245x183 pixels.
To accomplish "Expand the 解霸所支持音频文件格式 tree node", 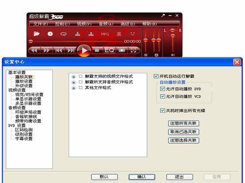I will click(73, 82).
